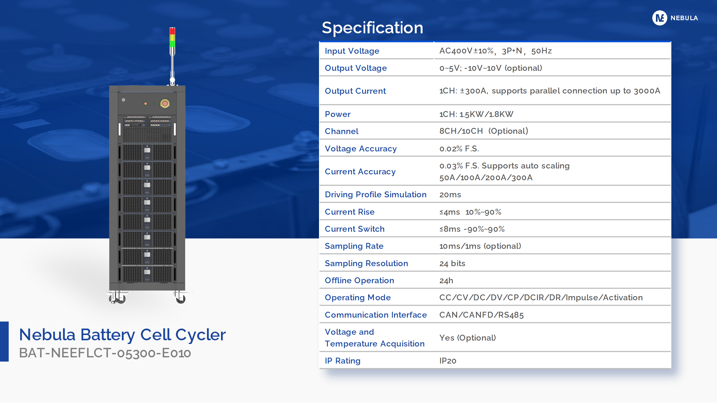Click the Nebula logo icon
The height and width of the screenshot is (403, 717).
pyautogui.click(x=660, y=18)
